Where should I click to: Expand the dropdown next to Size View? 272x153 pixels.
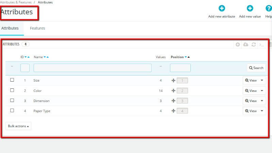(262, 80)
